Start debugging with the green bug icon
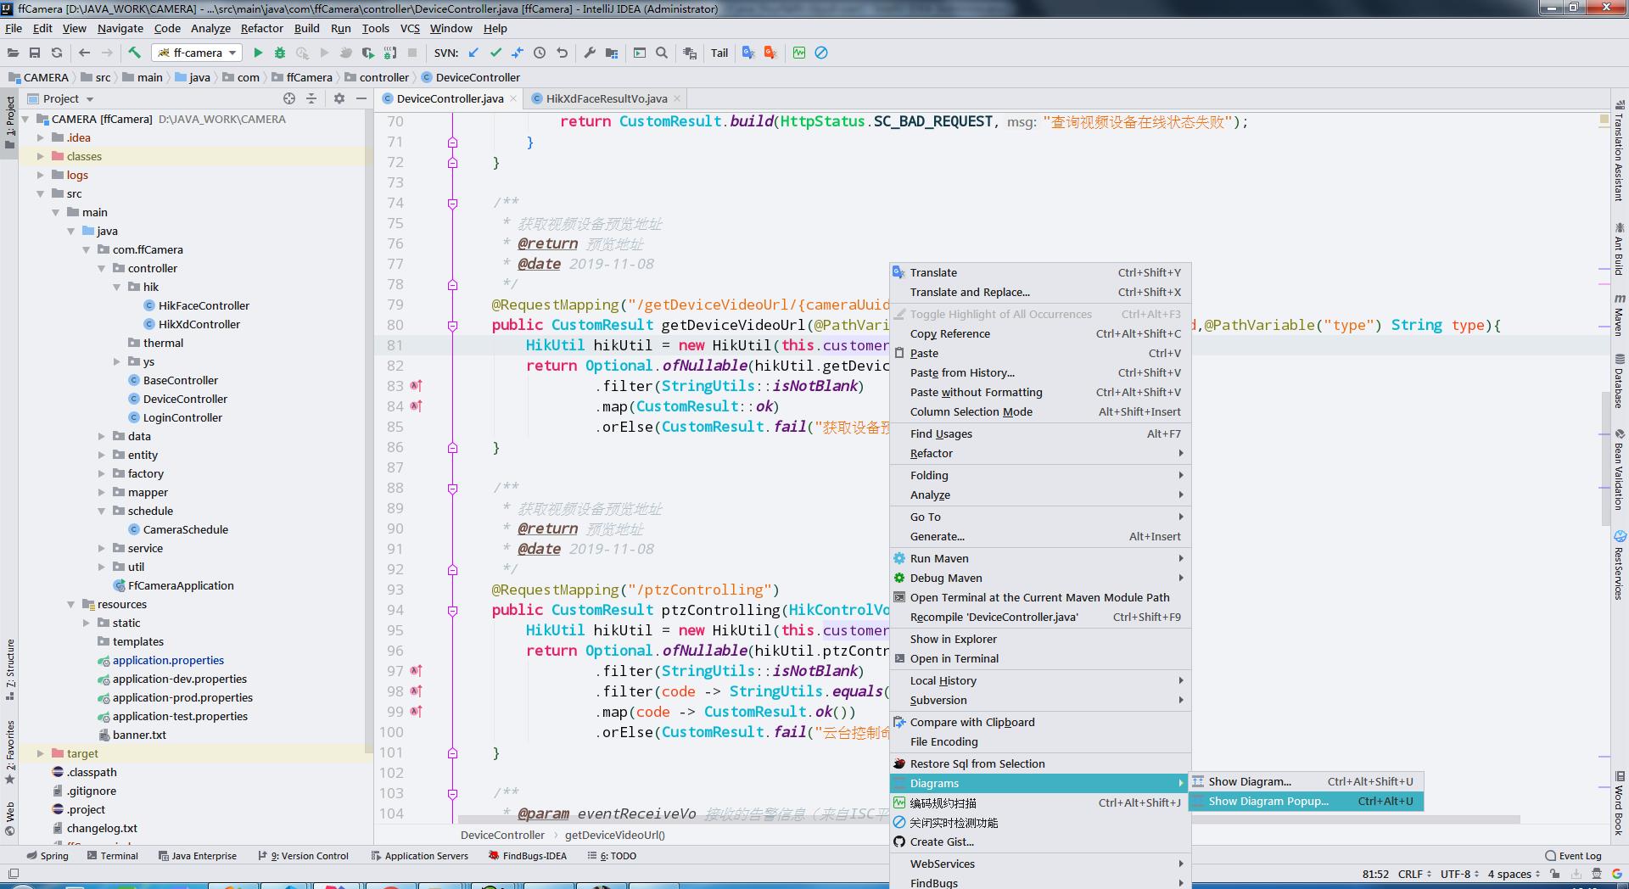 (x=279, y=53)
